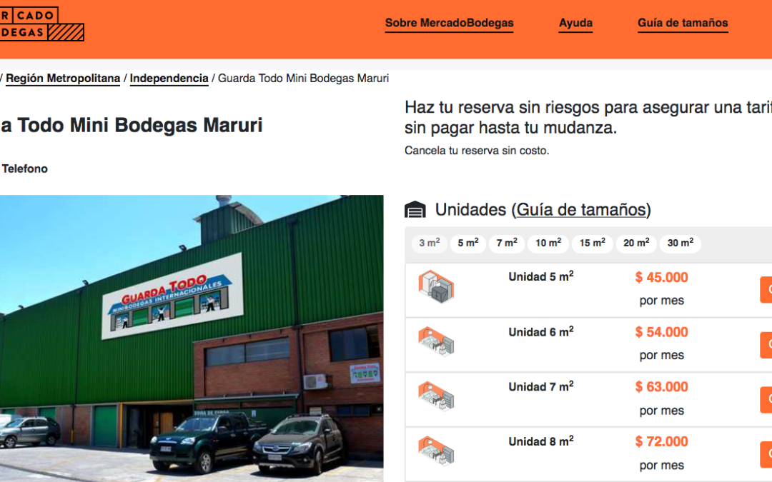This screenshot has width=772, height=482.
Task: Click the Unidad 7 m² label
Action: 540,386
